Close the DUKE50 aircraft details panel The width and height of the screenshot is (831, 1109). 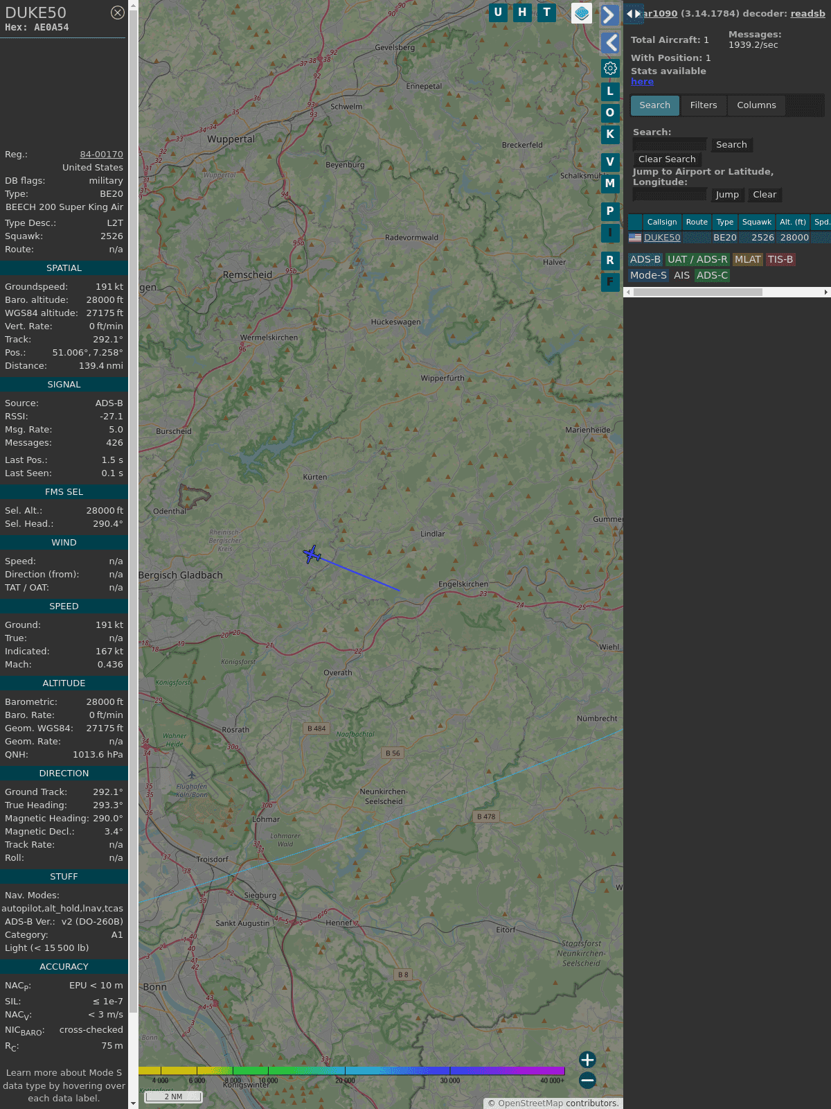tap(118, 12)
